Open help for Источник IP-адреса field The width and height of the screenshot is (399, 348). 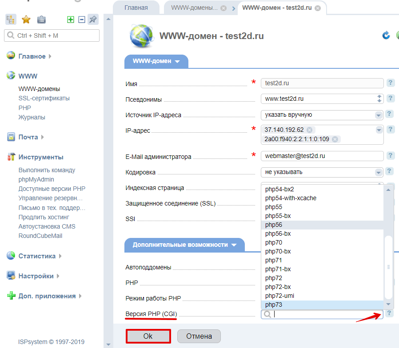pyautogui.click(x=389, y=114)
